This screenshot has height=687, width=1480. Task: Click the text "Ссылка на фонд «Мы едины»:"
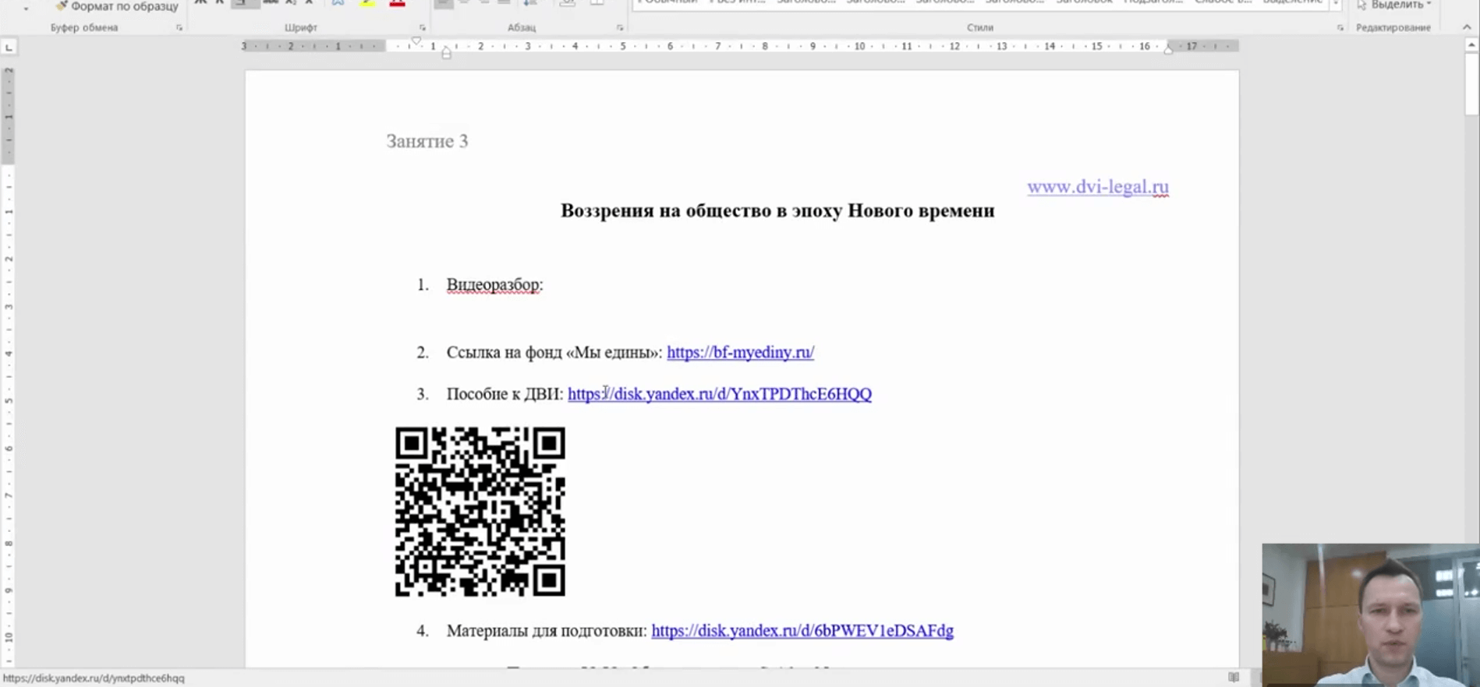pos(554,352)
